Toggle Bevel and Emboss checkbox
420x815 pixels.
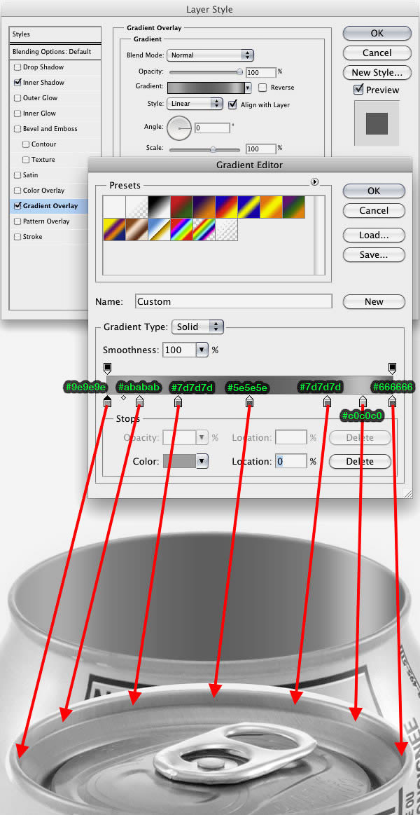click(x=17, y=128)
